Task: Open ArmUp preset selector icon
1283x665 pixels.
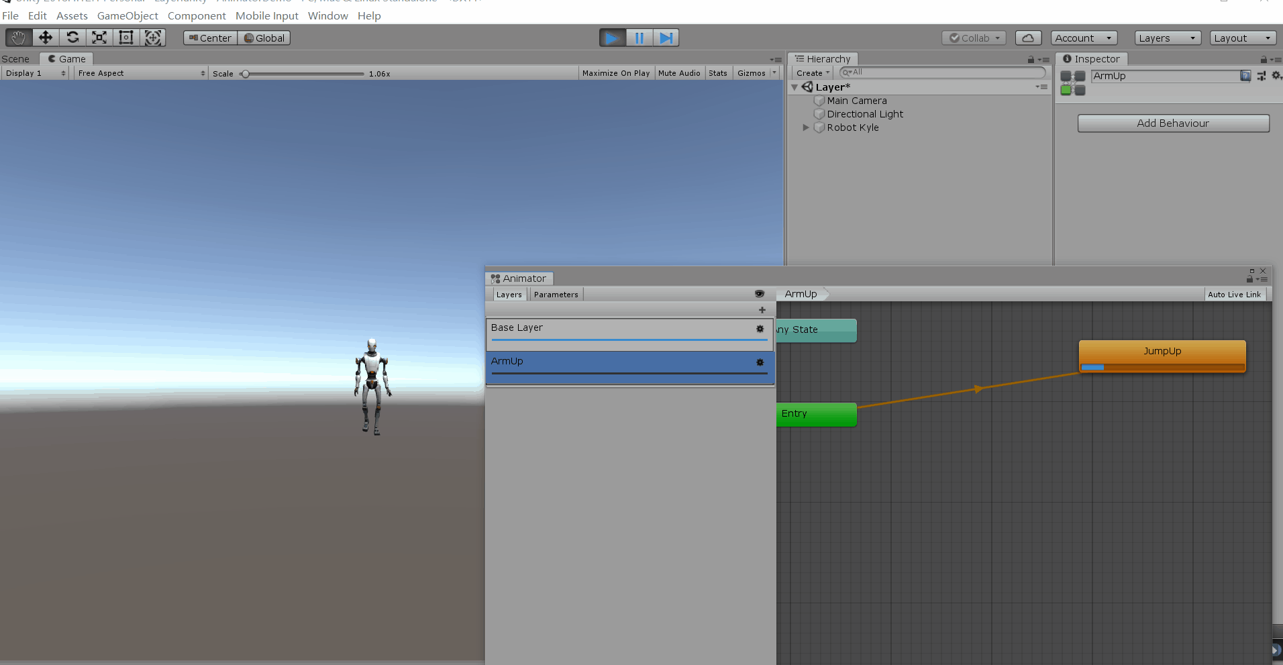Action: coord(1262,76)
